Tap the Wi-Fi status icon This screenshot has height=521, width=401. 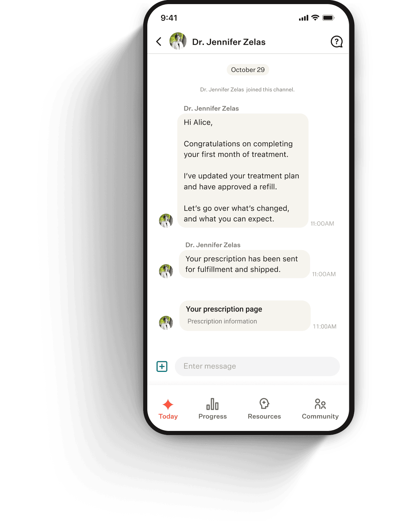point(315,18)
